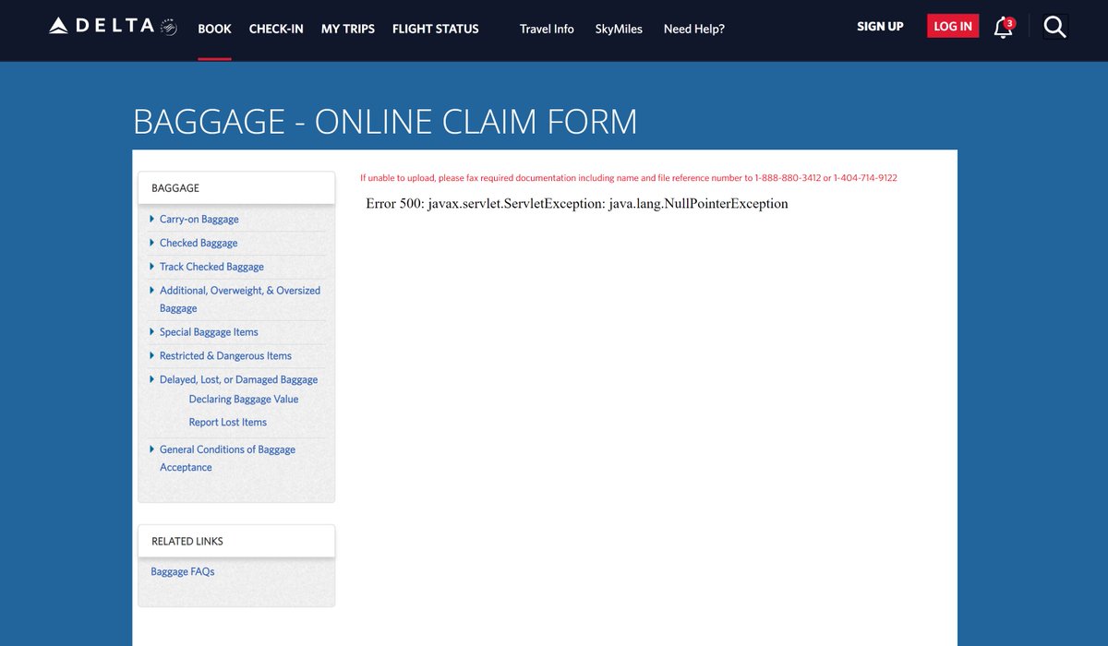Click the LOG IN button
Screen dimensions: 1108x646
[x=953, y=27]
